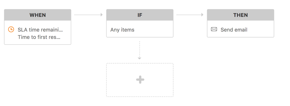Open the Send email action

tap(234, 30)
